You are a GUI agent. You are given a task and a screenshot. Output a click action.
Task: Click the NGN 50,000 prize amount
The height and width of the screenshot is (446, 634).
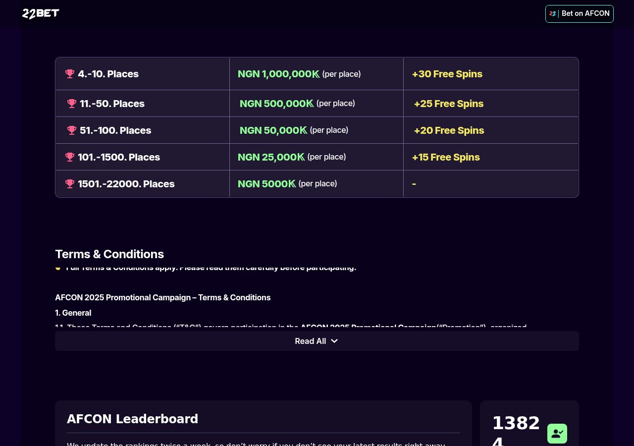(273, 130)
